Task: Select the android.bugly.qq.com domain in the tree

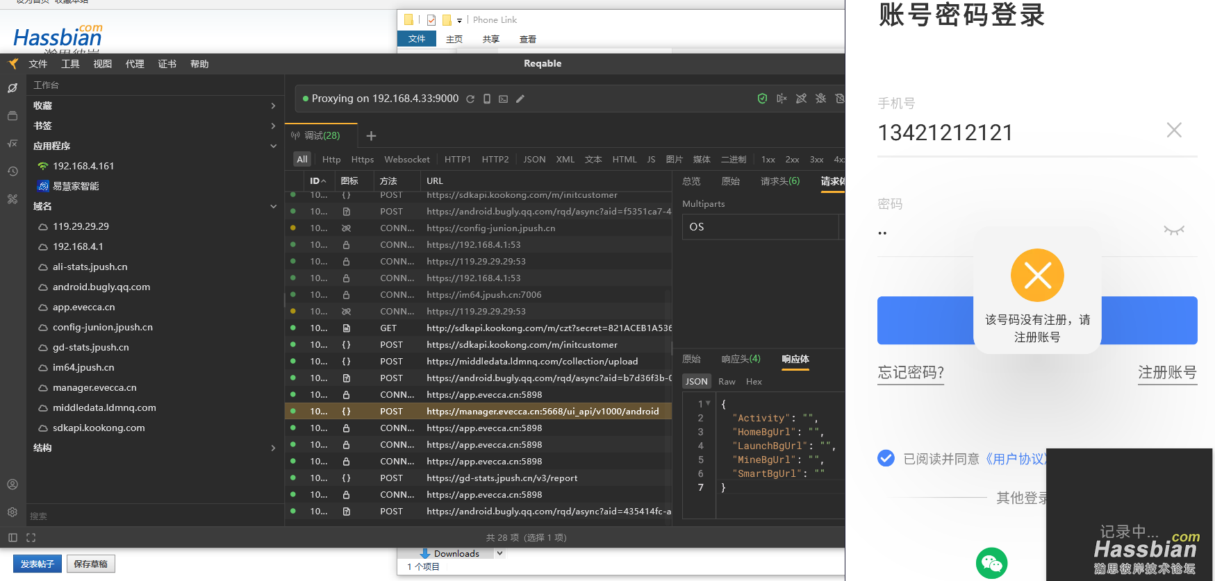Action: [x=101, y=287]
